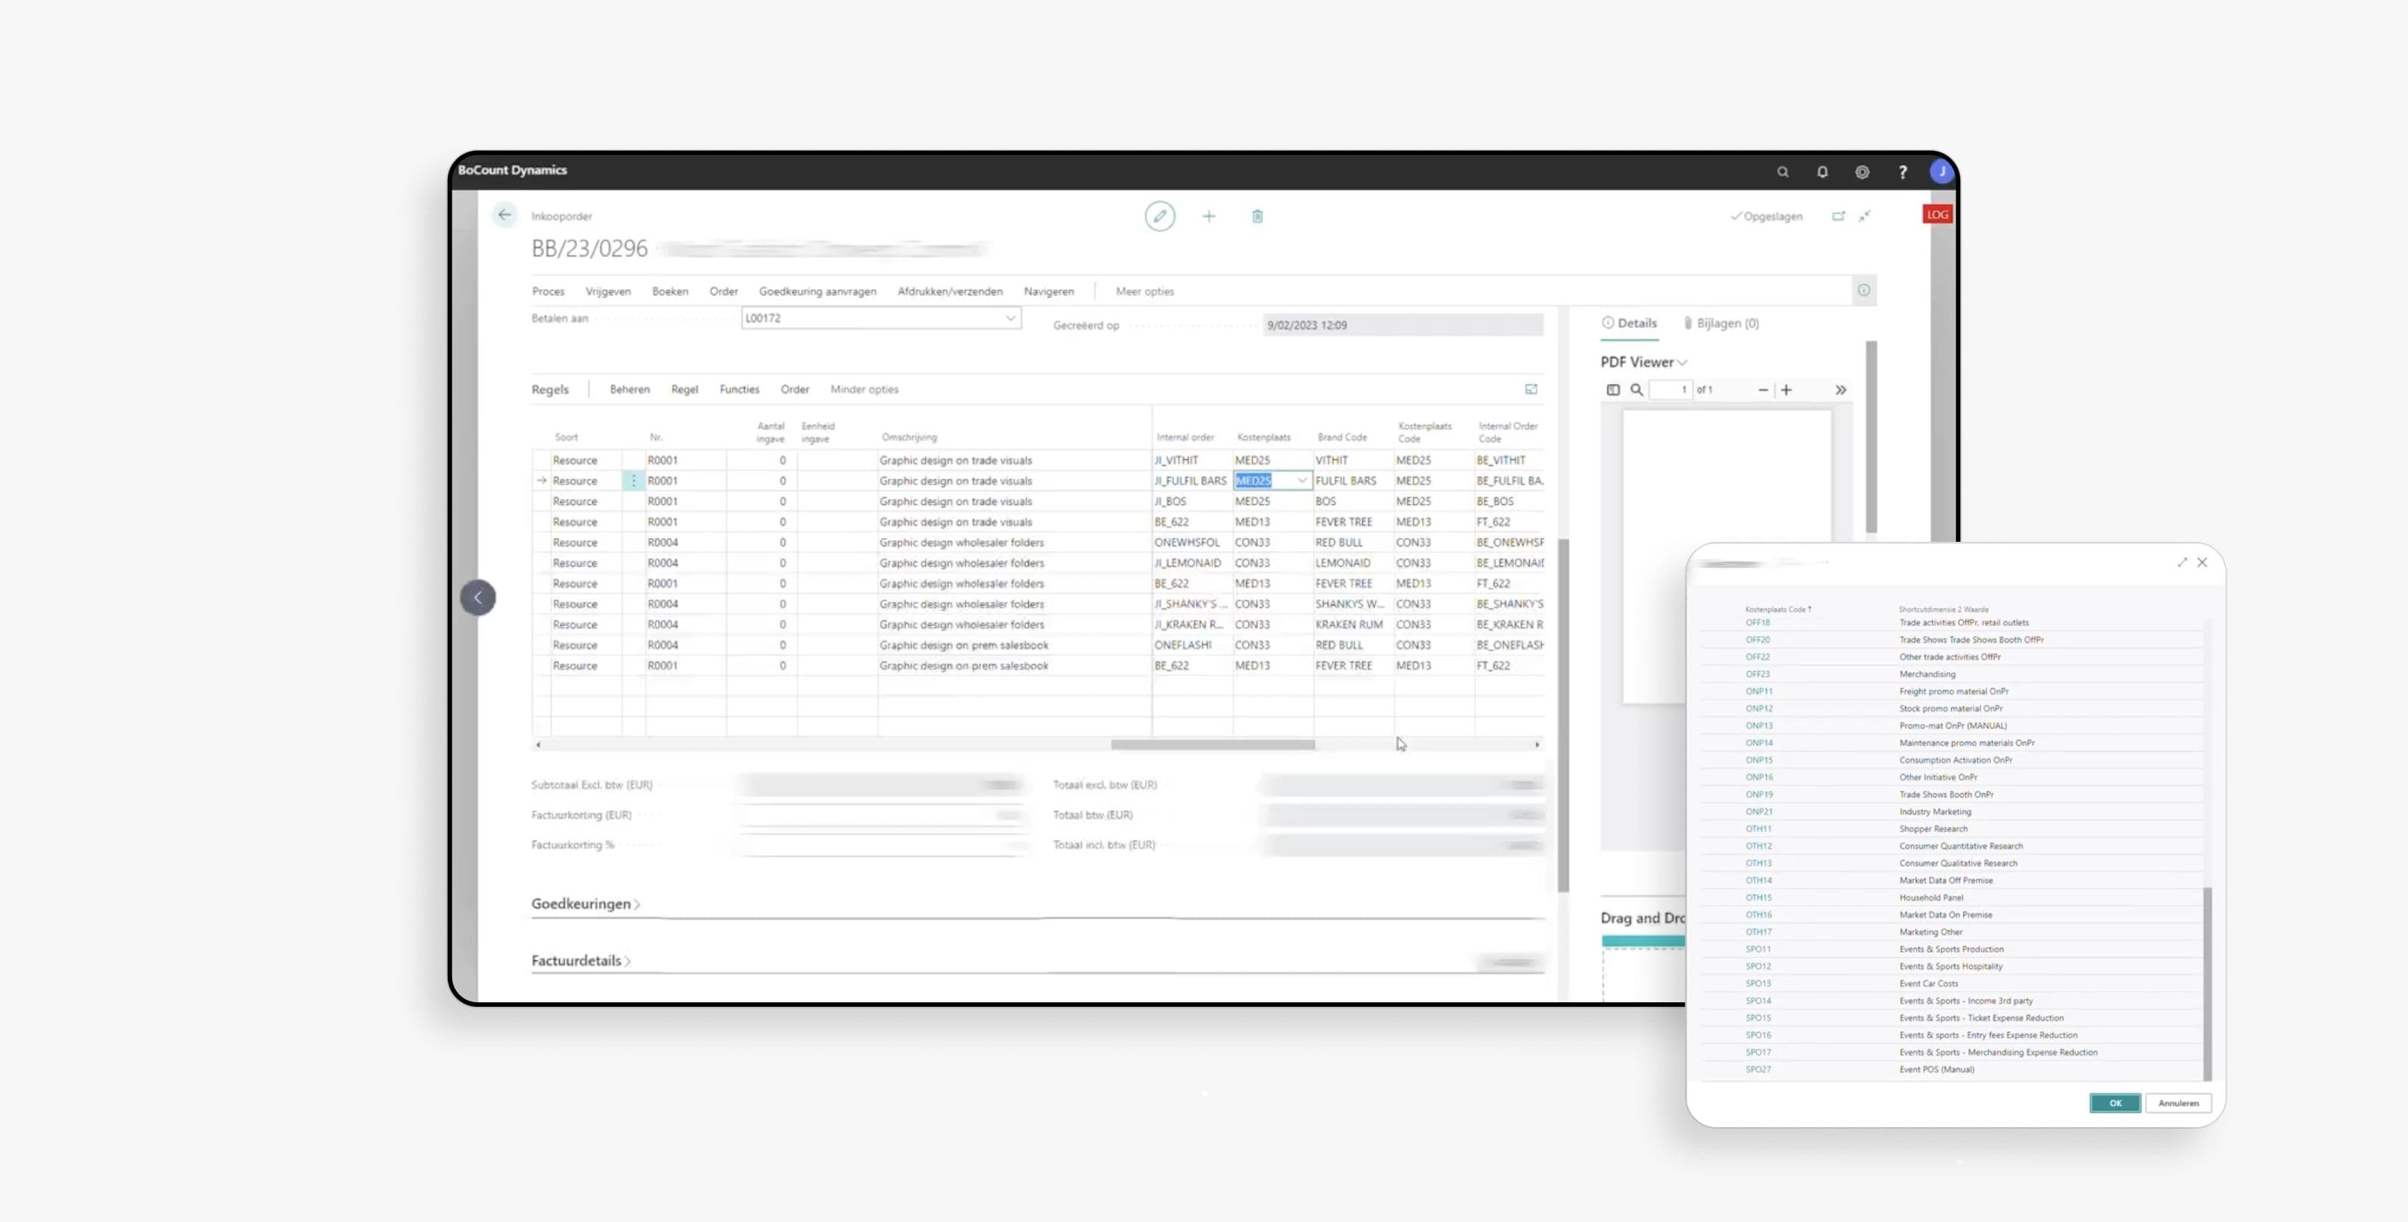Select code SPO11 in the lookup list
This screenshot has height=1222, width=2408.
coord(1757,949)
